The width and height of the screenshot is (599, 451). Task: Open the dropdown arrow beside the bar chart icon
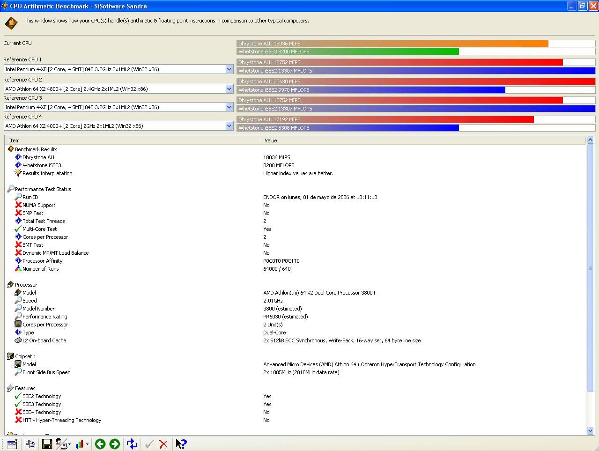coord(87,444)
